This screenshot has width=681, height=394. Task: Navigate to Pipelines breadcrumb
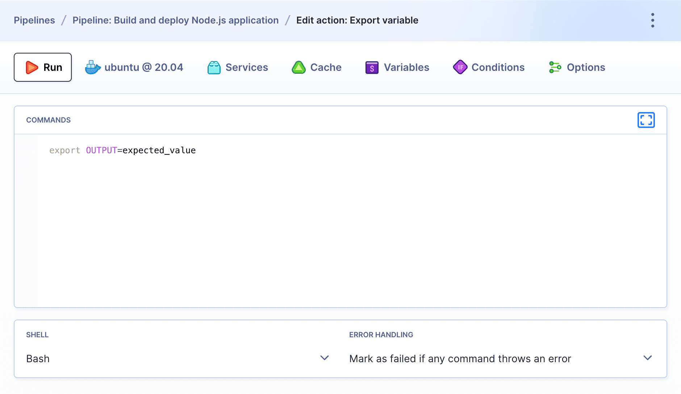point(34,20)
